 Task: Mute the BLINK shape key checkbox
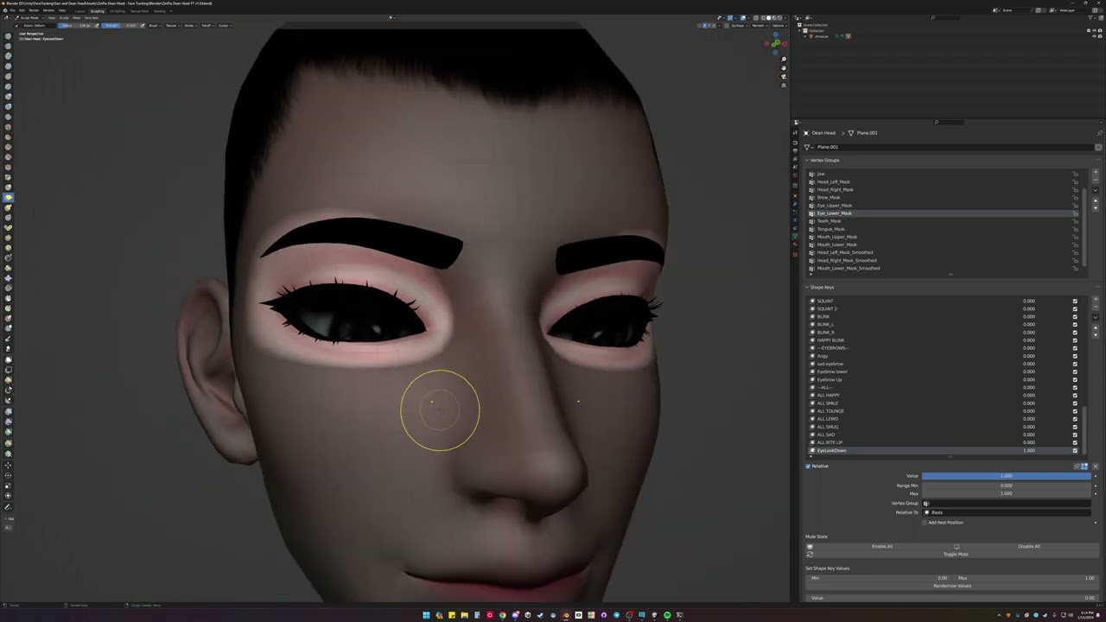click(1075, 317)
